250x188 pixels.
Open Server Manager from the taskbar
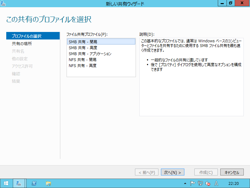[x=19, y=183]
